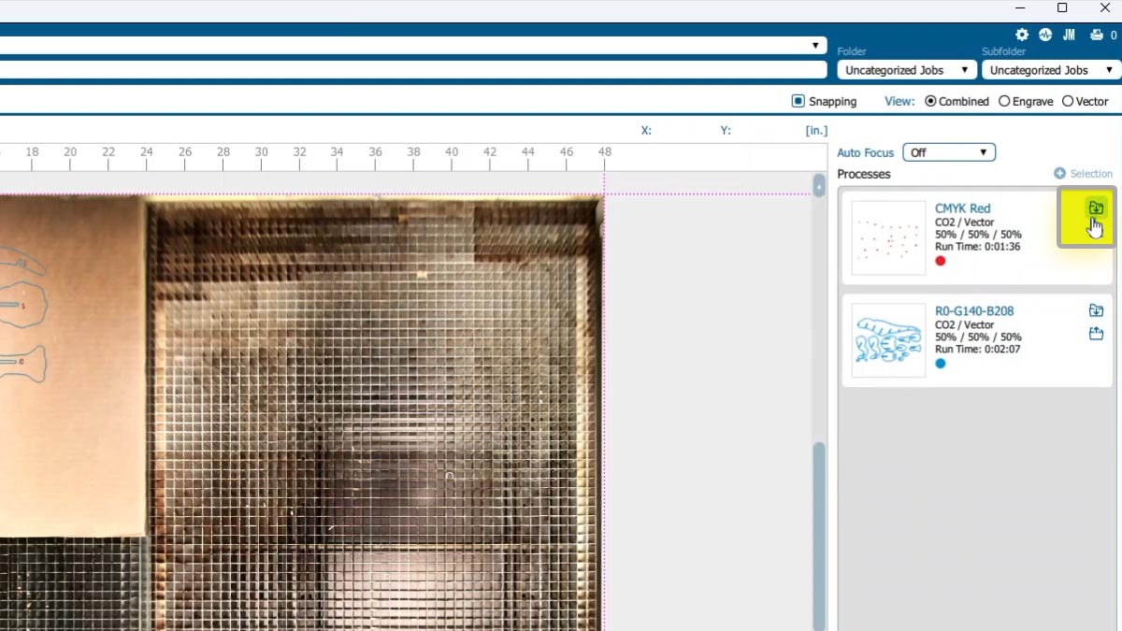Open the JM user profile icon
The image size is (1122, 631).
pyautogui.click(x=1069, y=35)
